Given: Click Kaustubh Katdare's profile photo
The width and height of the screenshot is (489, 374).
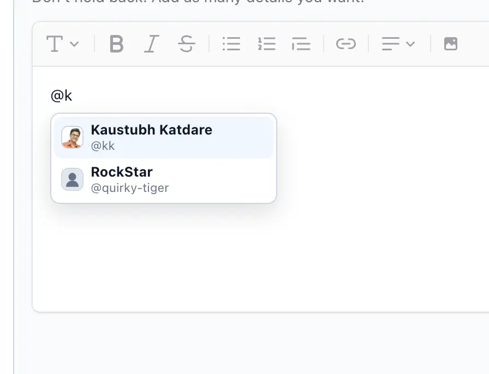Looking at the screenshot, I should (72, 137).
